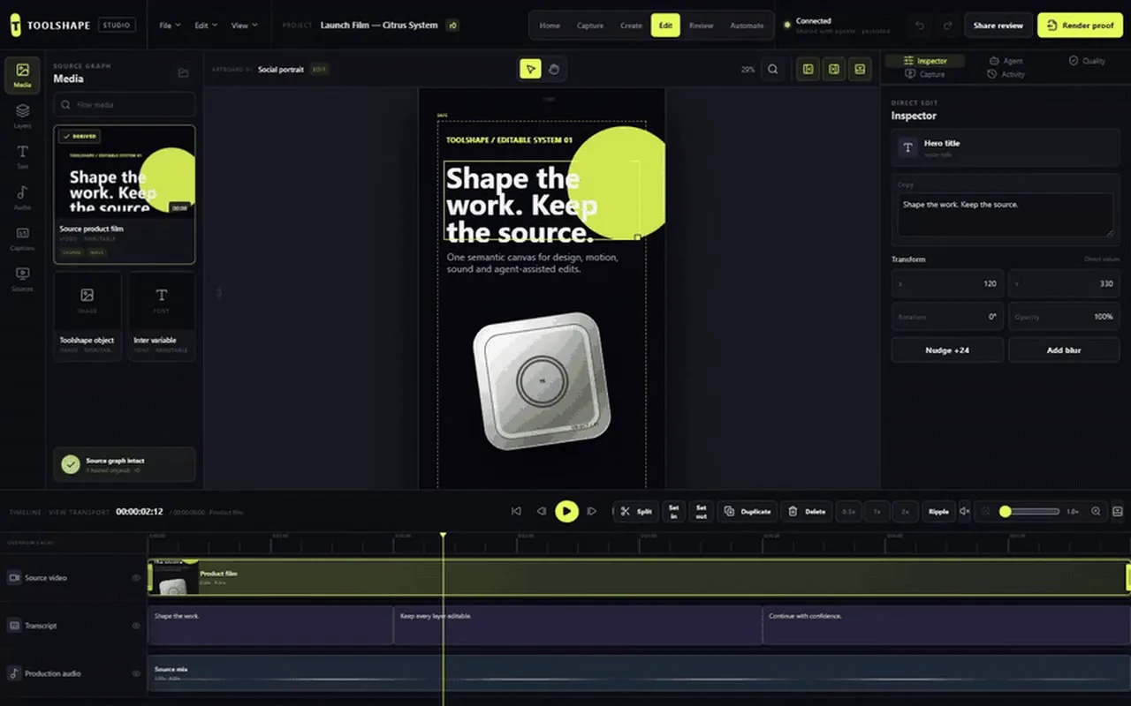Open the Media panel in the sidebar
The height and width of the screenshot is (706, 1131).
click(x=22, y=76)
